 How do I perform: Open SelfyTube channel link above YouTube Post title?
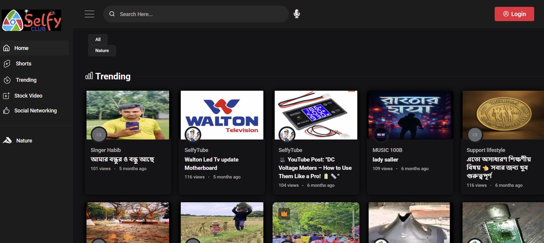[290, 150]
